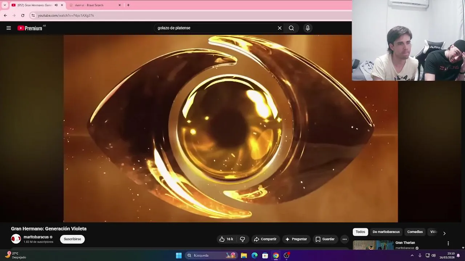Launch File Explorer from the taskbar
The height and width of the screenshot is (261, 465).
[x=244, y=256]
